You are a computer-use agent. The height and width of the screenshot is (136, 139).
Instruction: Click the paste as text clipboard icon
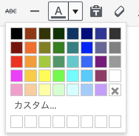(96, 11)
